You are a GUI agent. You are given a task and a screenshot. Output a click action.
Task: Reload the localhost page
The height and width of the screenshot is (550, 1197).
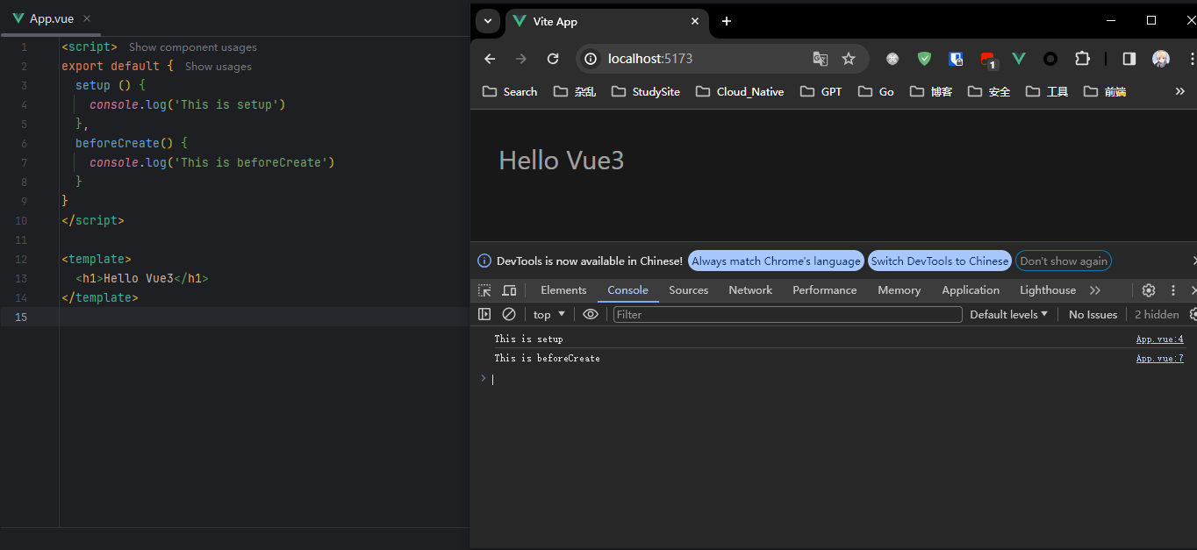point(553,59)
